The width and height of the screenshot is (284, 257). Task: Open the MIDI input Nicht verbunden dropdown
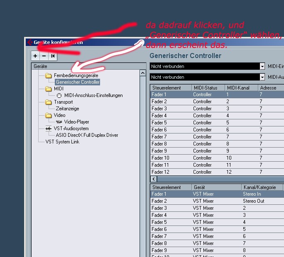coord(262,66)
